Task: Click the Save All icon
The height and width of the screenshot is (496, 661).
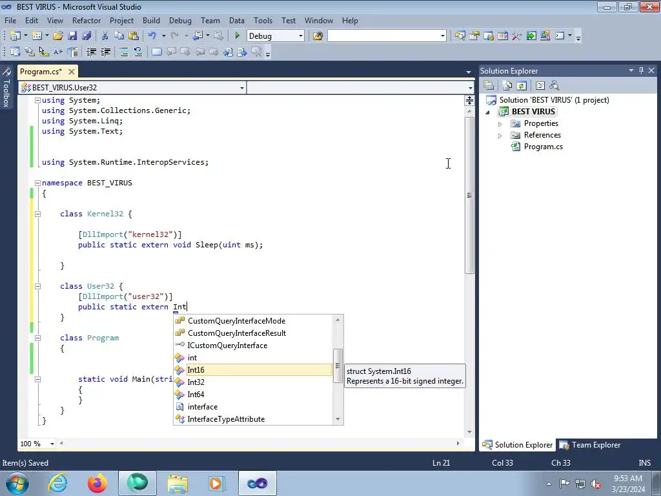Action: coord(87,36)
